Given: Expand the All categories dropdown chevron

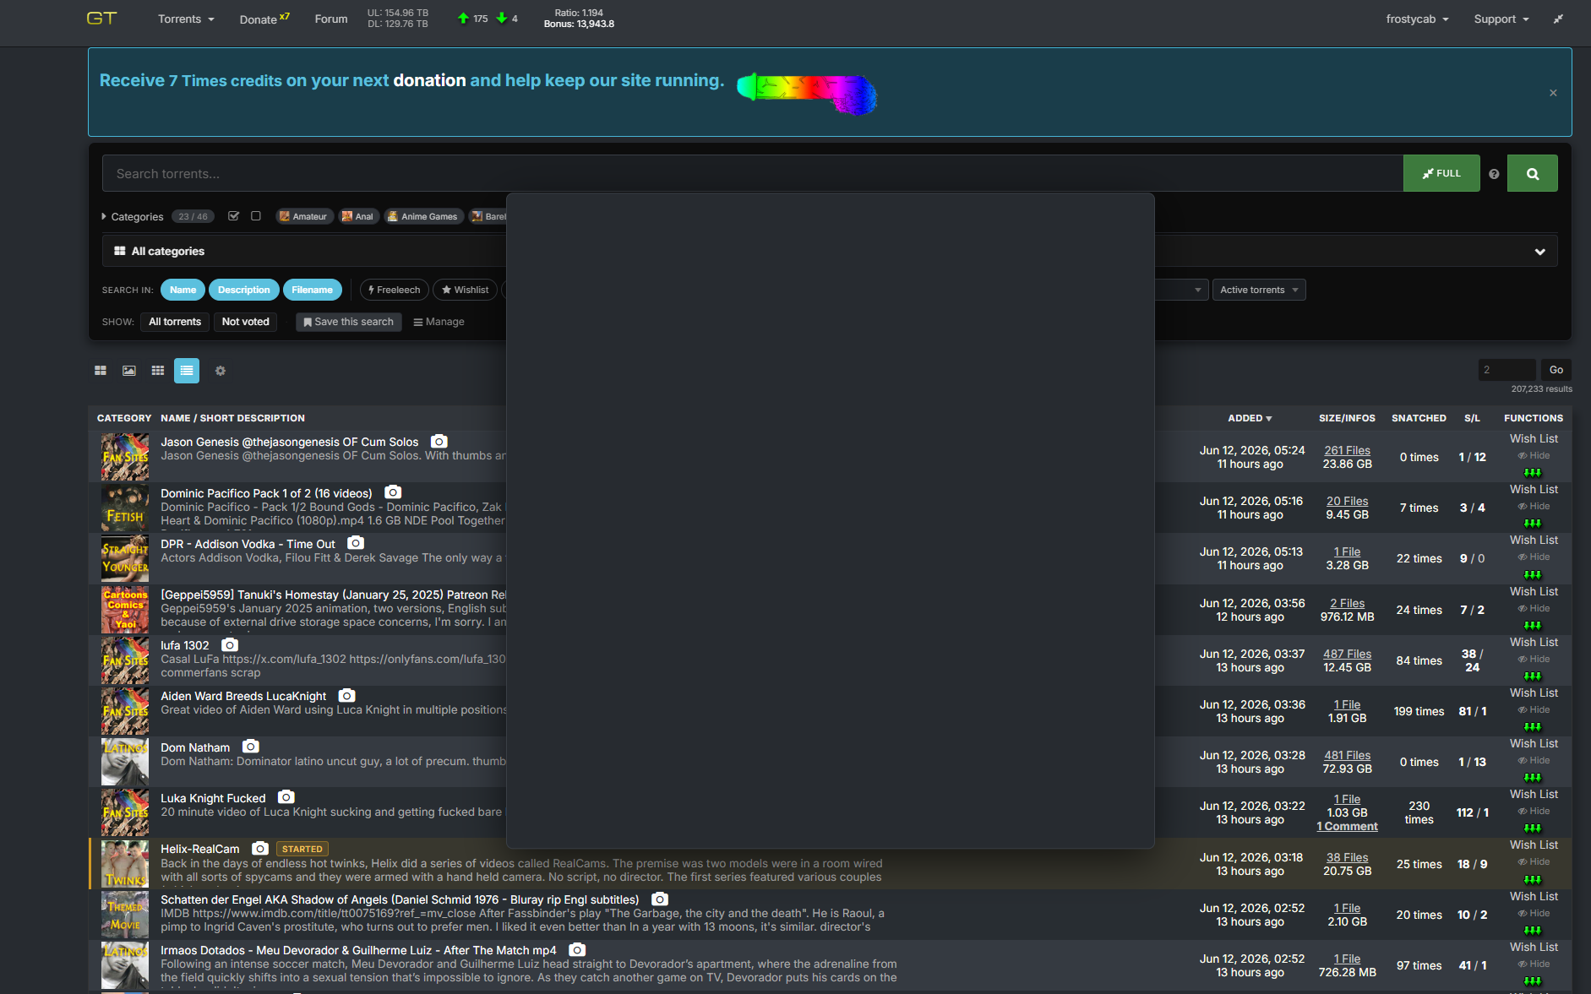Looking at the screenshot, I should point(1540,252).
